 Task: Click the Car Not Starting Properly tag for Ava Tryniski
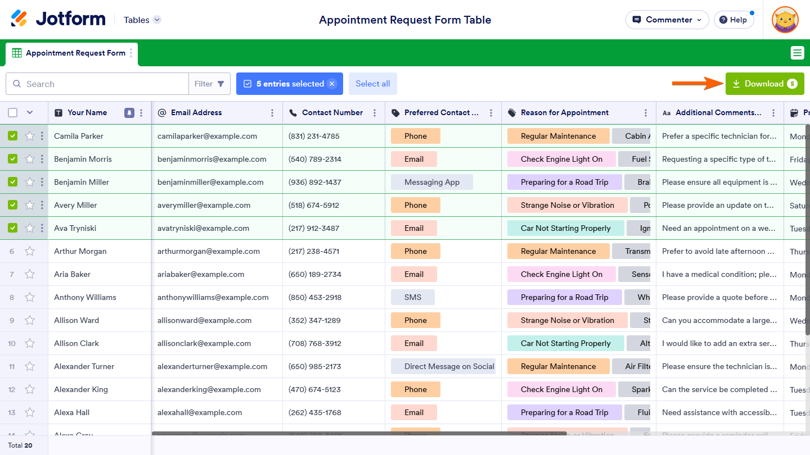coord(565,228)
